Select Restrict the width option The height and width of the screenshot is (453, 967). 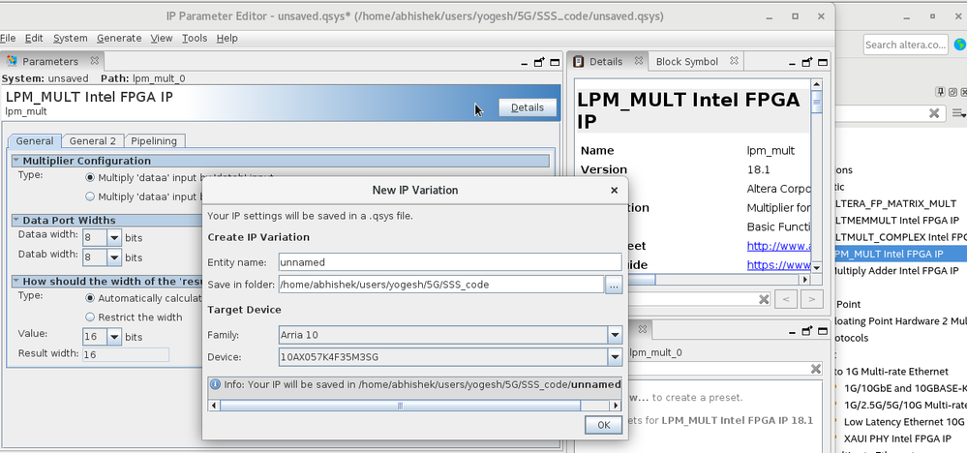[x=90, y=317]
